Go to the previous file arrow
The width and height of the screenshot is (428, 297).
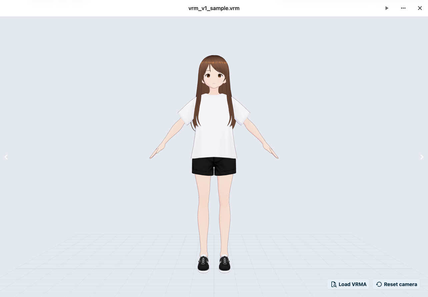click(x=6, y=157)
